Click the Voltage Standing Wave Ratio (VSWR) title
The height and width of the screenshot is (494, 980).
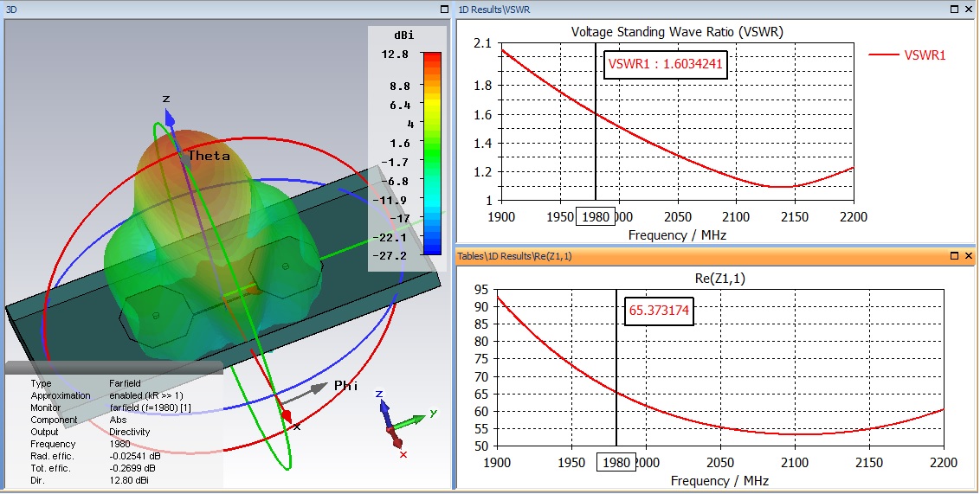pos(677,32)
